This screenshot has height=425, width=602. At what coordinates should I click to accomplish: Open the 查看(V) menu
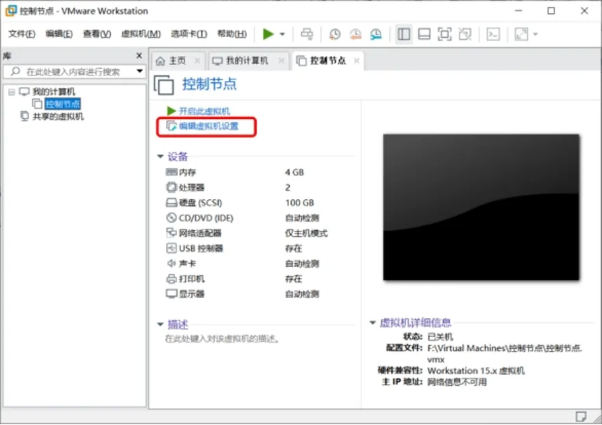97,34
